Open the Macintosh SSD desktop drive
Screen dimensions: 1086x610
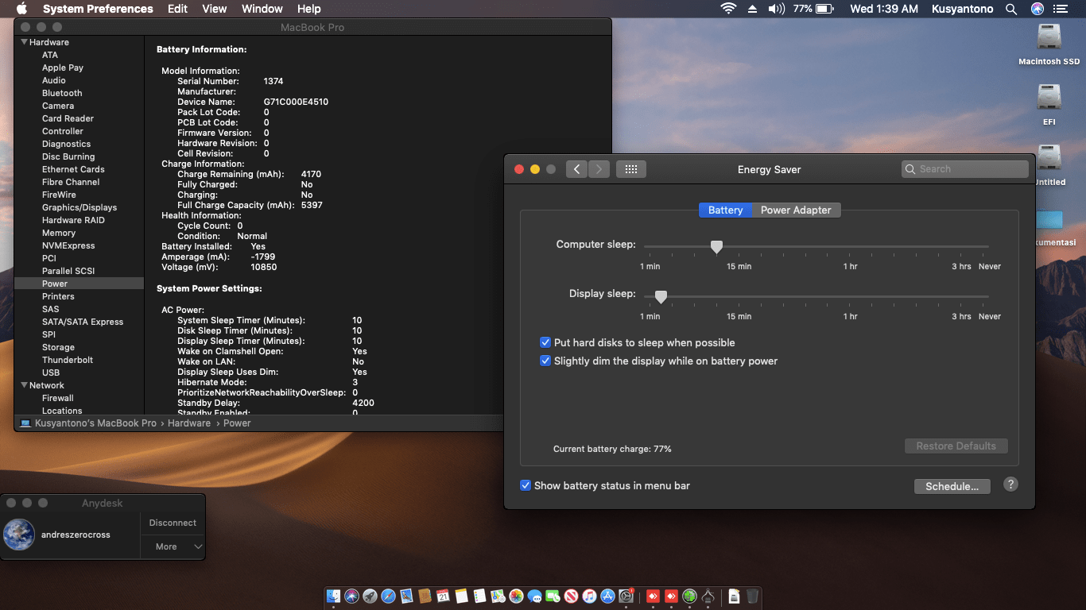pos(1049,37)
